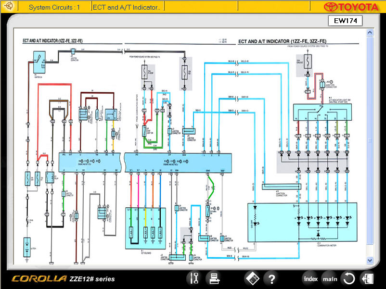Click the scroll up arrow of diagram
This screenshot has height=289, width=386.
[370, 33]
